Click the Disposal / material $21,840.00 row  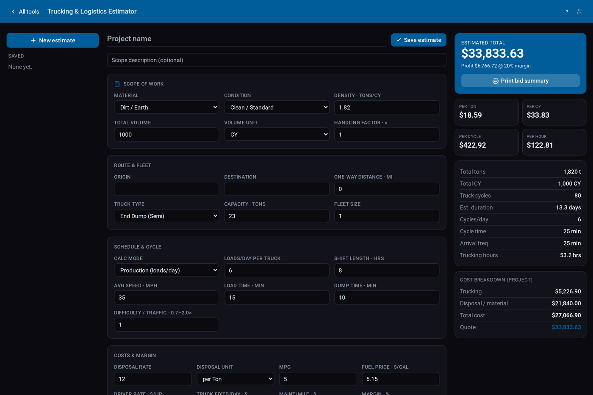520,303
